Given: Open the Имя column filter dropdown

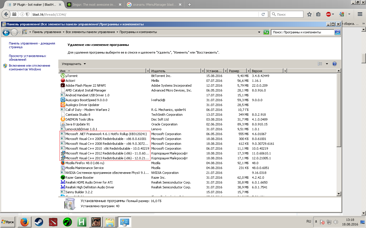Looking at the screenshot, I should (x=148, y=71).
